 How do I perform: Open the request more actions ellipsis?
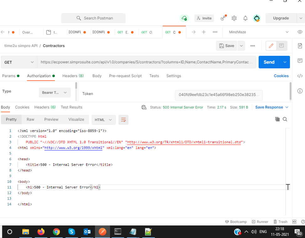(x=253, y=46)
